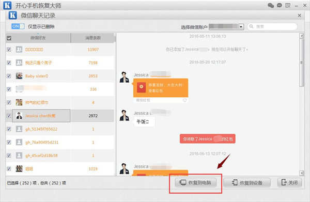
Task: Open the message box icon in title bar
Action: (x=288, y=5)
